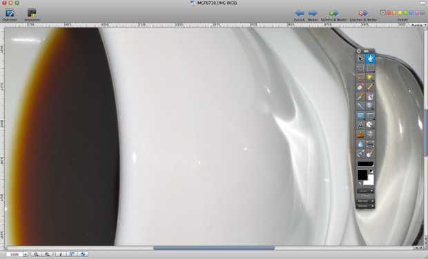Image resolution: width=428 pixels, height=259 pixels.
Task: Zoom out using bottom bar magnifier
Action: [x=36, y=254]
